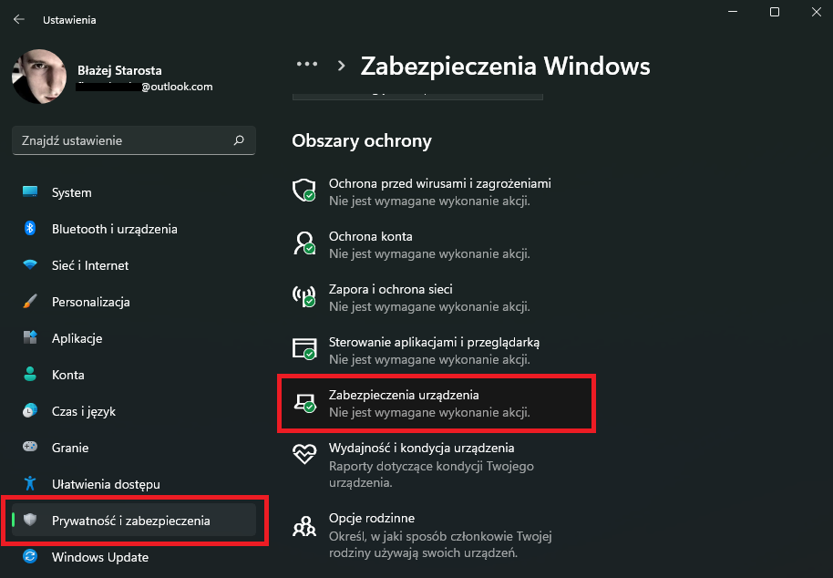The height and width of the screenshot is (578, 833).
Task: Click the Znajdź ustawienie search field
Action: click(134, 140)
